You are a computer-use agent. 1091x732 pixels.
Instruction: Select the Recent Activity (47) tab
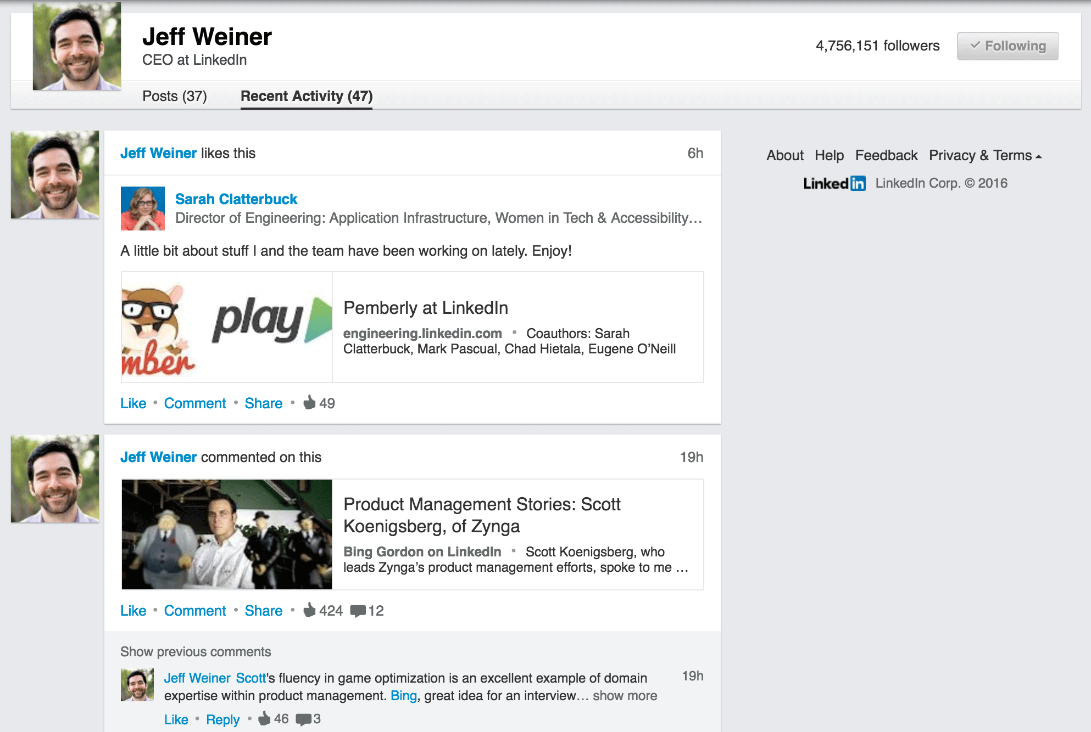coord(307,96)
